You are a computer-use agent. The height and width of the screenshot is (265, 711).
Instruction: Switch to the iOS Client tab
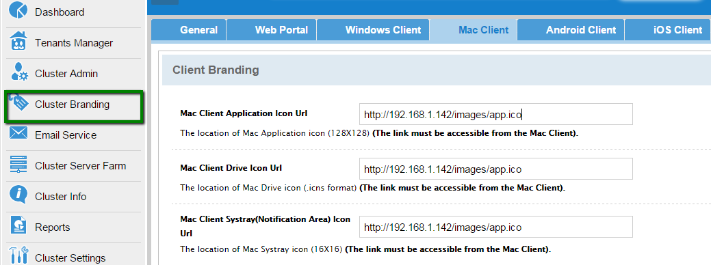(668, 30)
